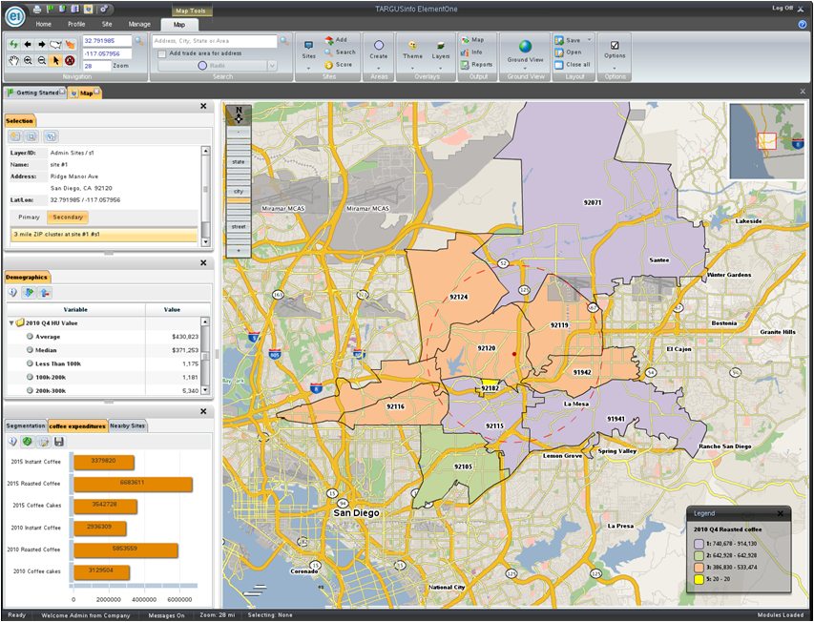Click Log Off link
The image size is (814, 622).
coord(782,8)
